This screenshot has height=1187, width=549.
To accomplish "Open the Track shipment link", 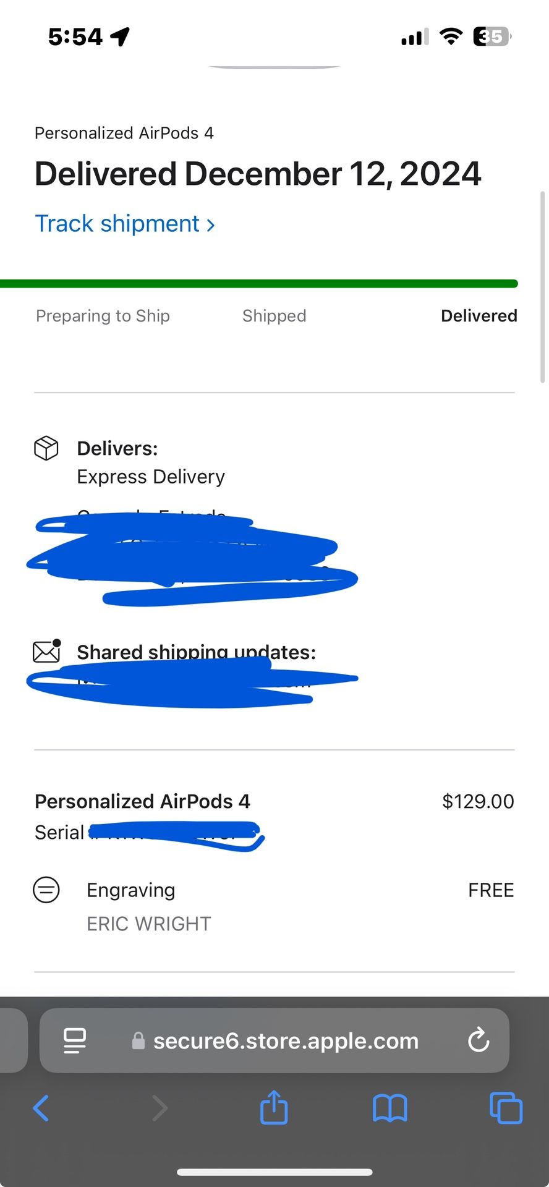I will click(x=117, y=224).
